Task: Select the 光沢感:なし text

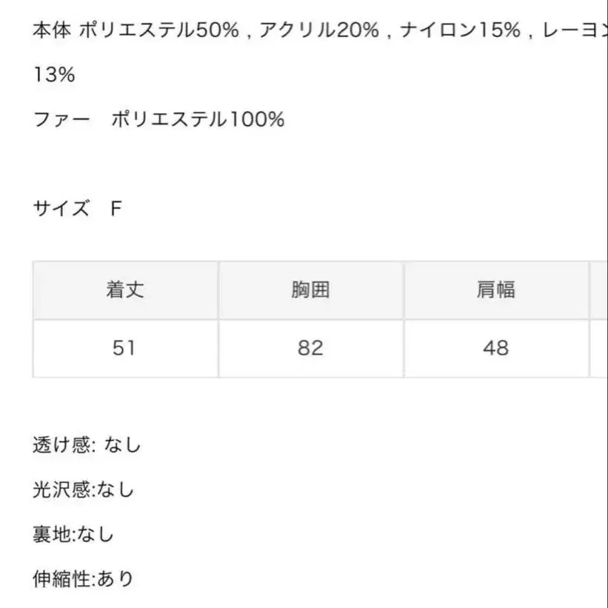Action: (83, 490)
